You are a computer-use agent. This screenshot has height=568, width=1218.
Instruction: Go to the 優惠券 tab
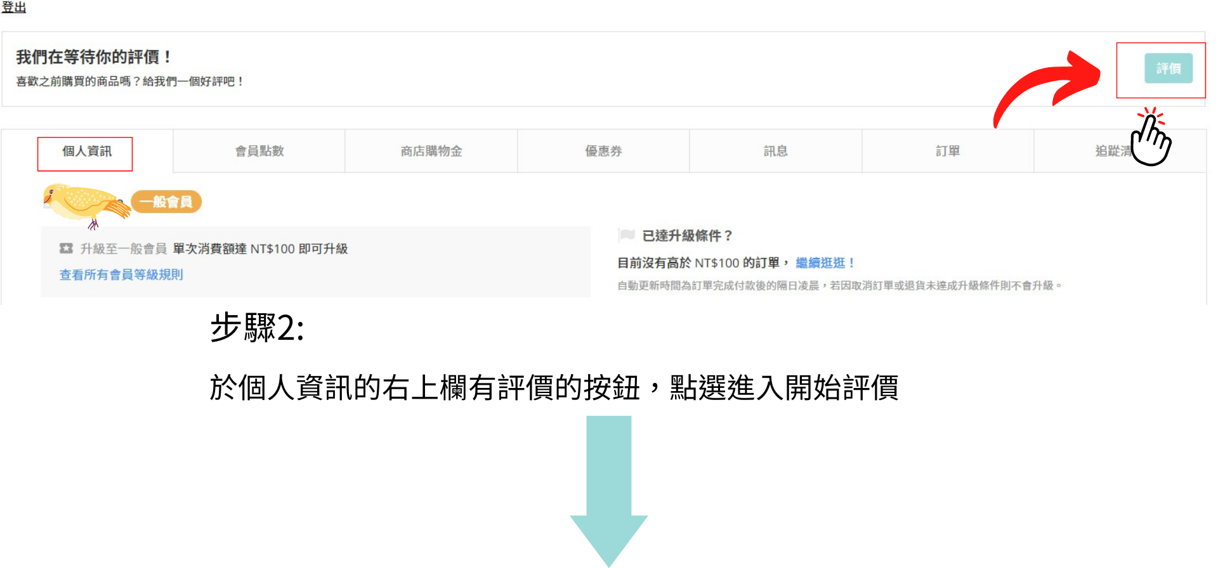point(603,152)
